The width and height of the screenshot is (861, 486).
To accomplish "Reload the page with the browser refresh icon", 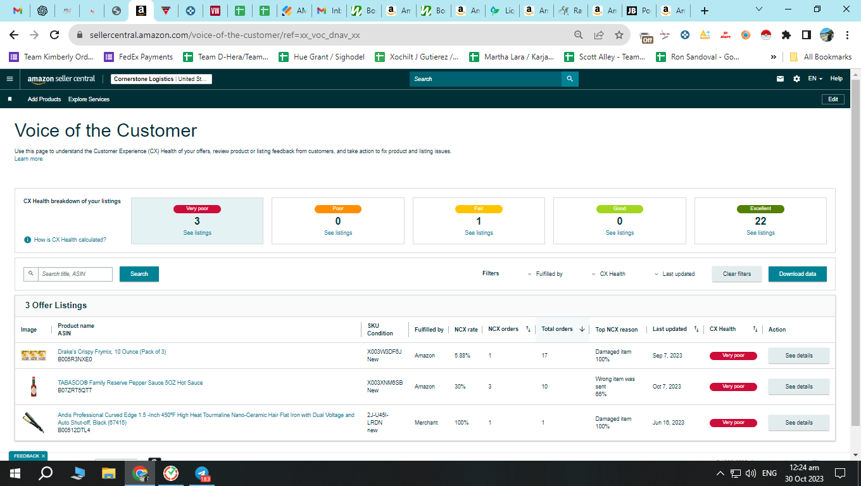I will [x=54, y=35].
